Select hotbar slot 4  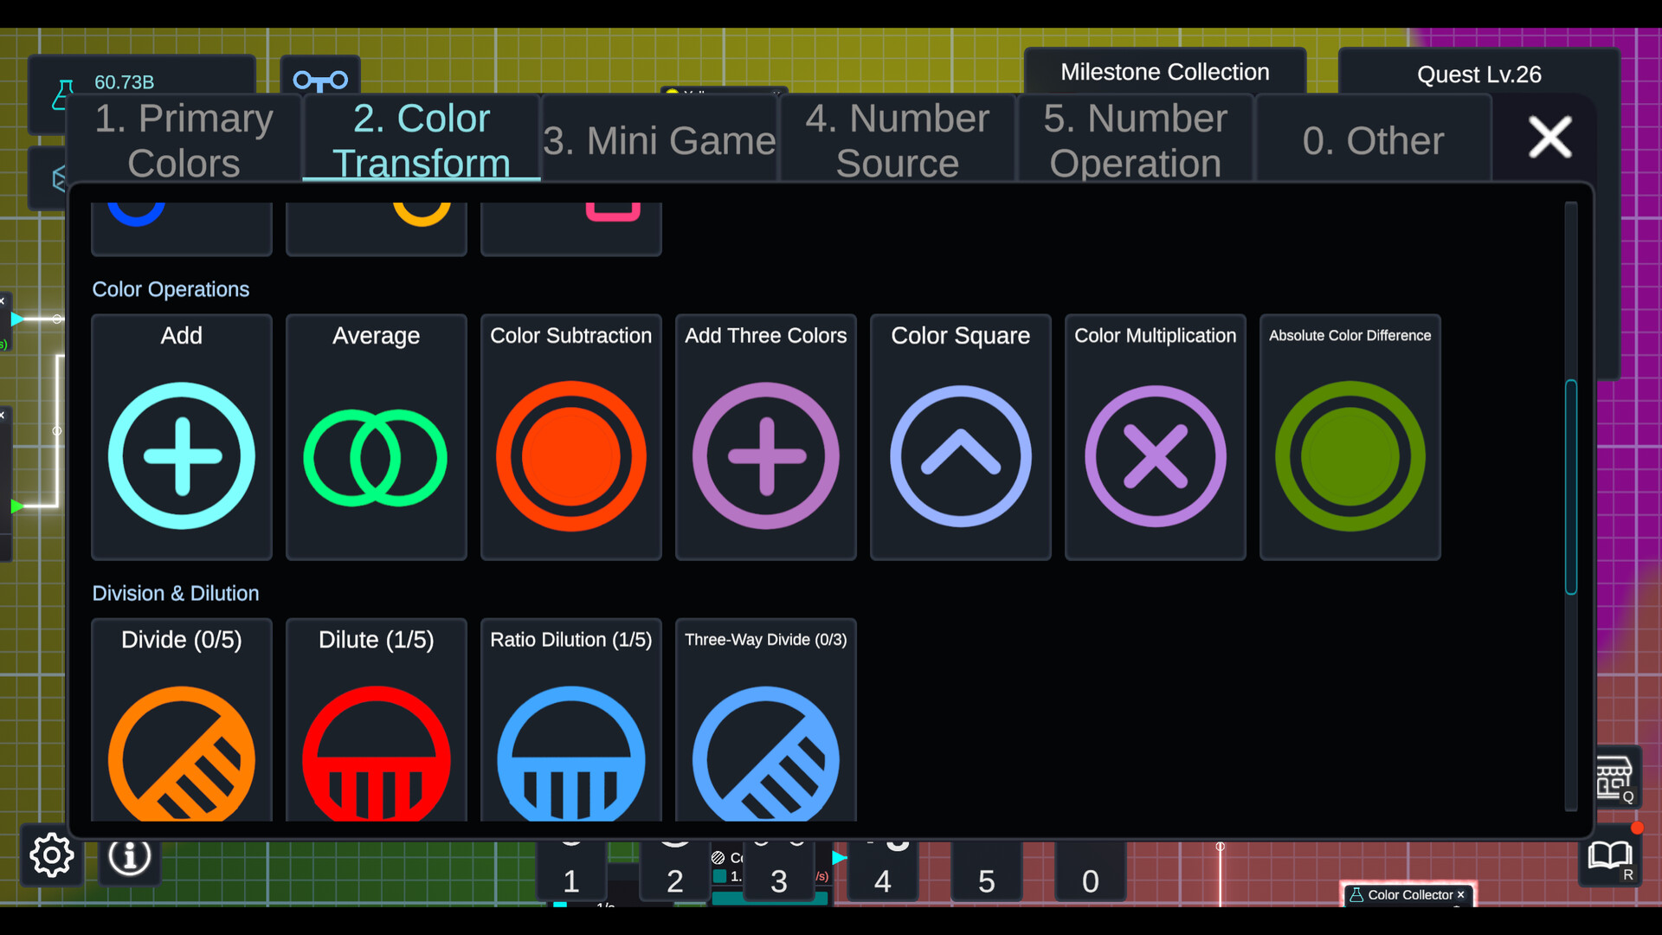[x=883, y=873]
